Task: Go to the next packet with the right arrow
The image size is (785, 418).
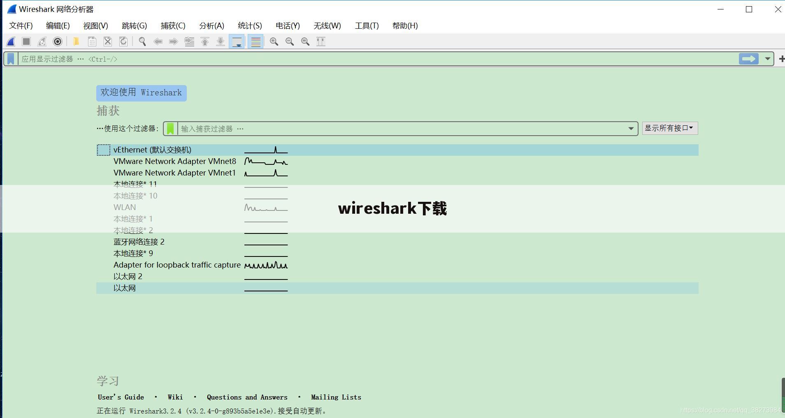Action: pos(174,42)
